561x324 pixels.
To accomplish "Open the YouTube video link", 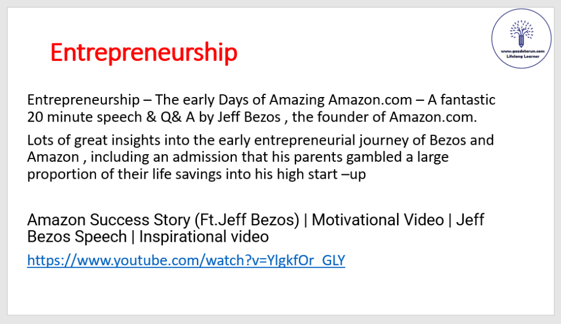I will click(186, 260).
